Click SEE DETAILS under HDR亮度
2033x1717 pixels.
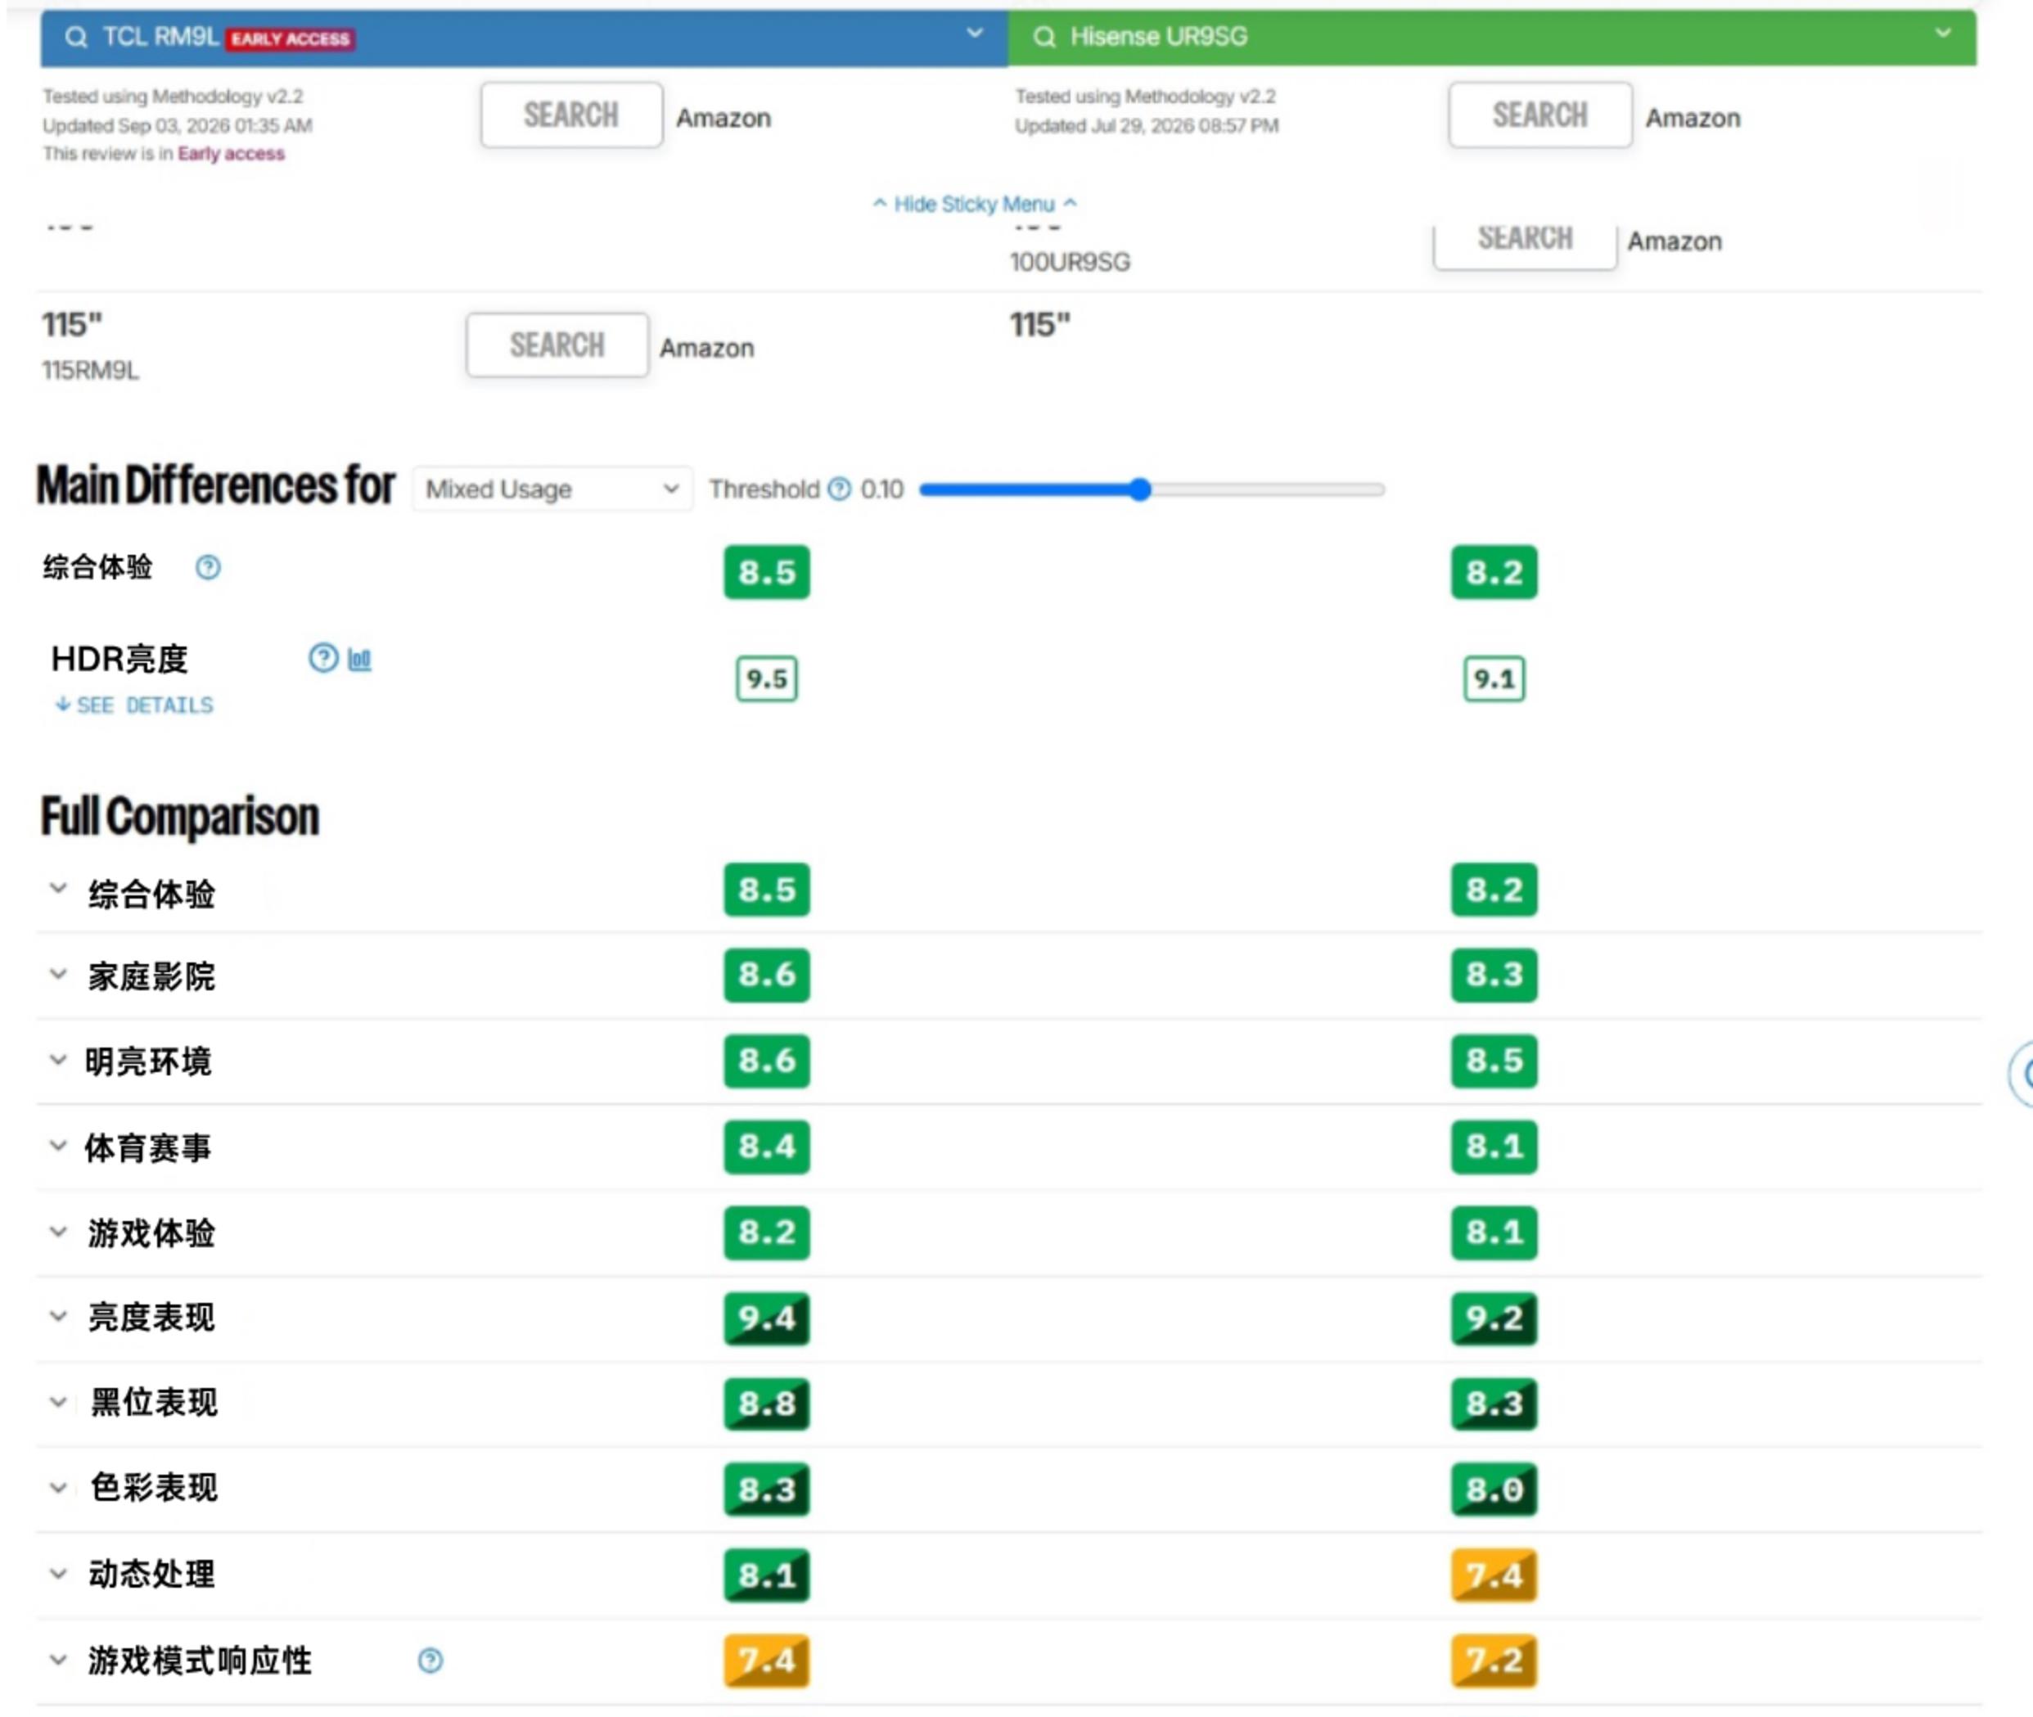pos(134,705)
